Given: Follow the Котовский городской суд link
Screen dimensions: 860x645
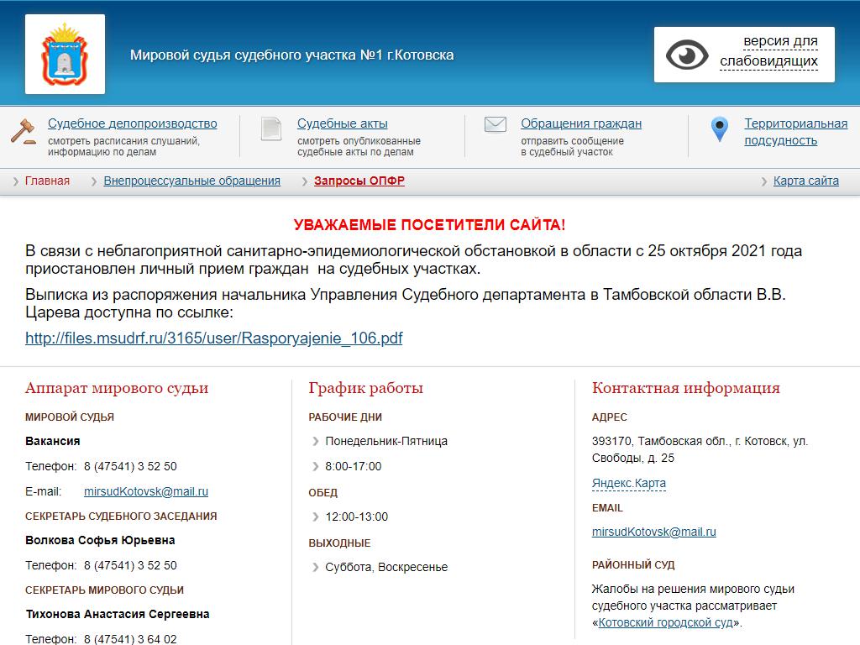Looking at the screenshot, I should coord(666,622).
